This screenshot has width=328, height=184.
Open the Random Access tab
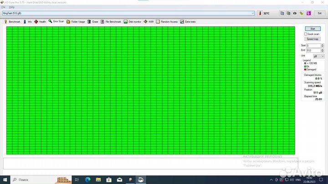[167, 22]
